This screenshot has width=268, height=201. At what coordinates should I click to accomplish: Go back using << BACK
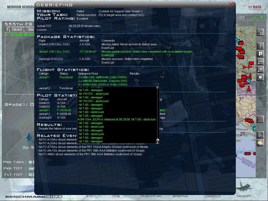255,7
